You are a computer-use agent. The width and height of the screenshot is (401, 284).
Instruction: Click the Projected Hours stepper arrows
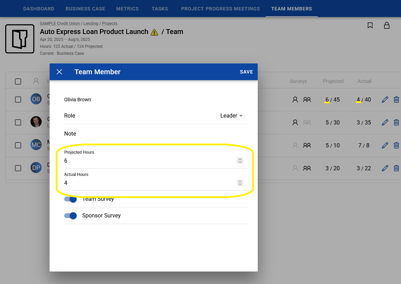pyautogui.click(x=240, y=161)
